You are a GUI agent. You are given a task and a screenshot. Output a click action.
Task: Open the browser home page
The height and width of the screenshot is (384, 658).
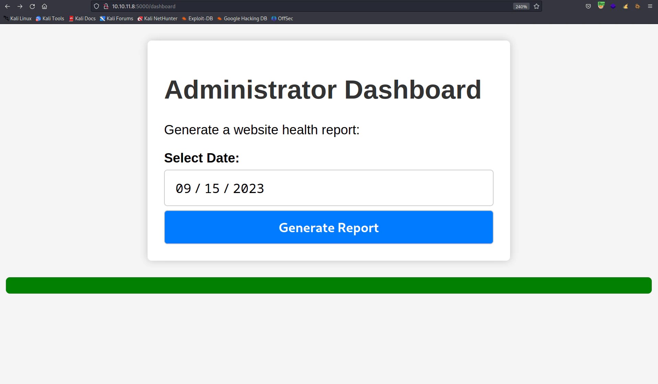44,6
